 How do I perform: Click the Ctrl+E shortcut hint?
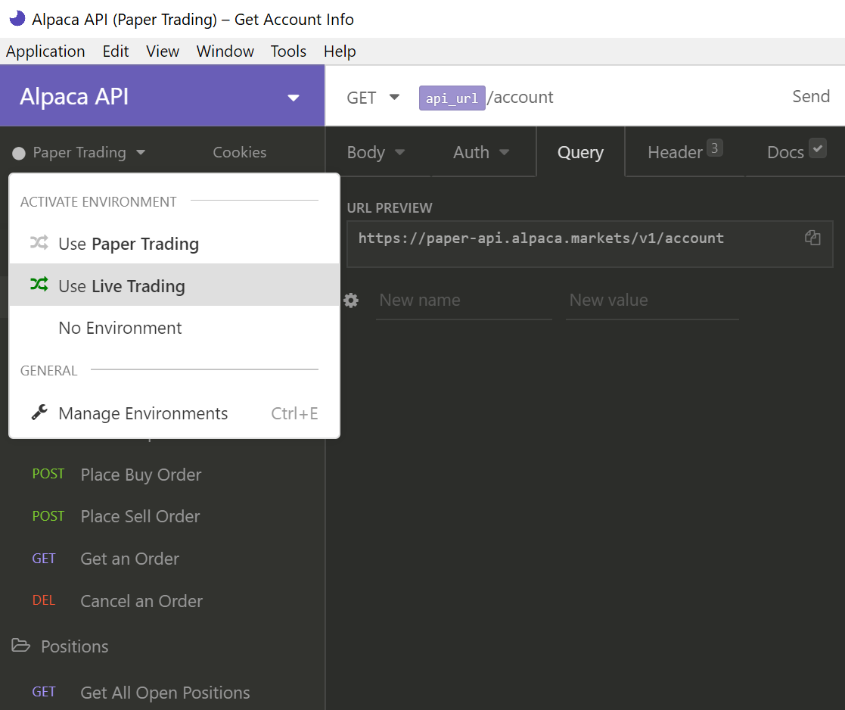(294, 413)
